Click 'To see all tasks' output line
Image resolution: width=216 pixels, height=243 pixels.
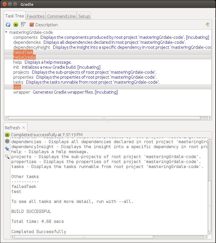pyautogui.click(x=72, y=201)
